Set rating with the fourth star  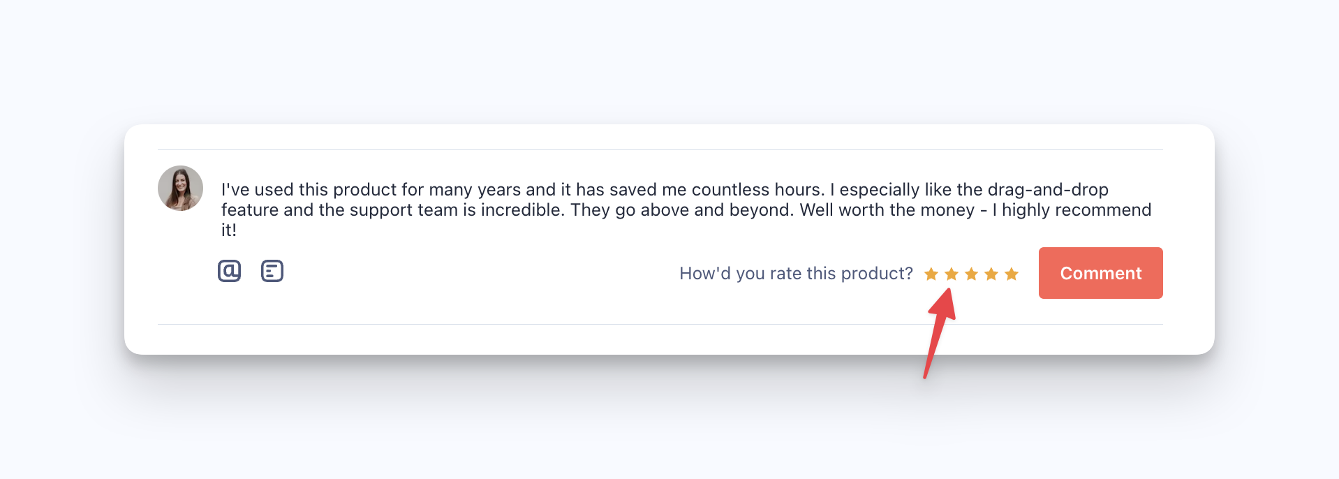991,274
